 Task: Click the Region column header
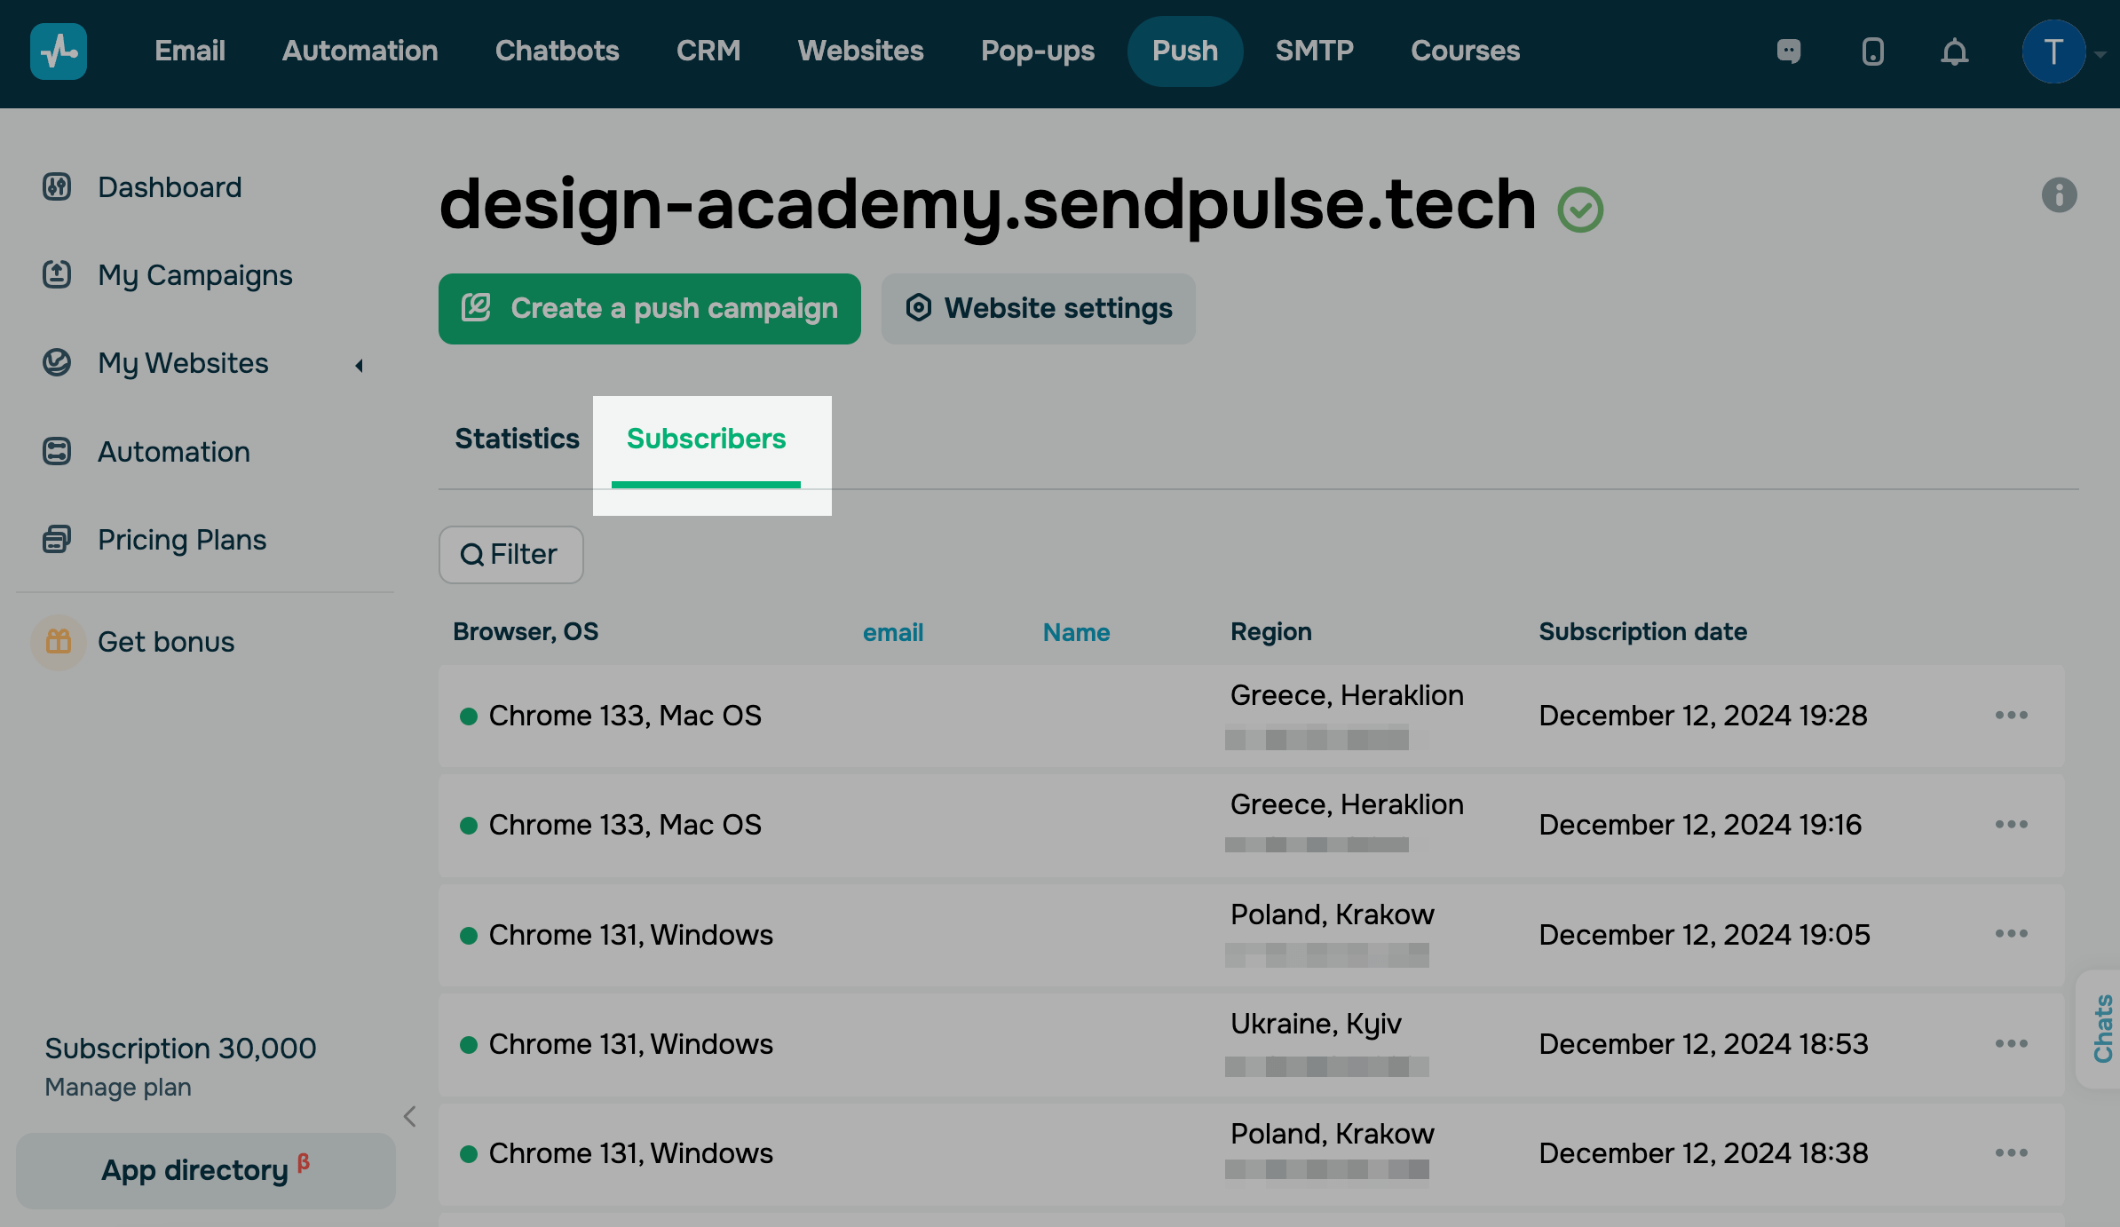[x=1270, y=631]
